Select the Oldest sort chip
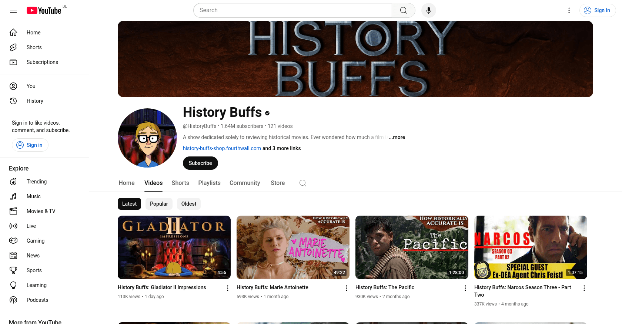This screenshot has height=324, width=622. (x=189, y=204)
